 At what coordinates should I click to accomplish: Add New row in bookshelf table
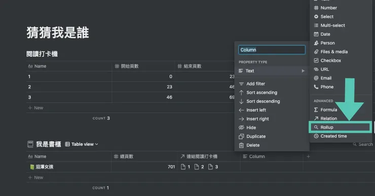tap(35, 177)
